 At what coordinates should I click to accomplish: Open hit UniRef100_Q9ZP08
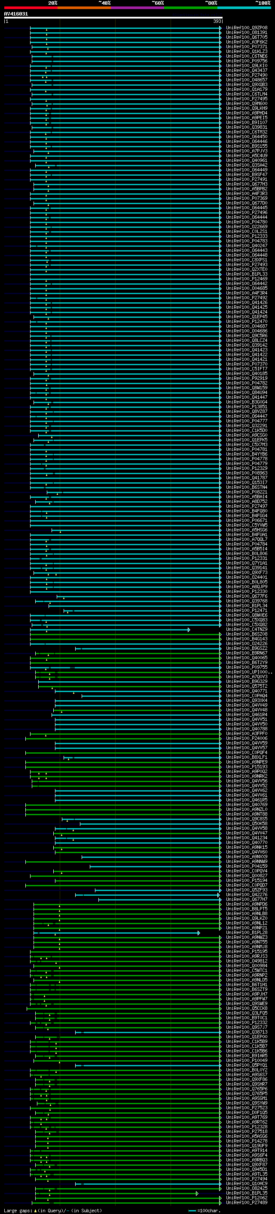pyautogui.click(x=247, y=28)
